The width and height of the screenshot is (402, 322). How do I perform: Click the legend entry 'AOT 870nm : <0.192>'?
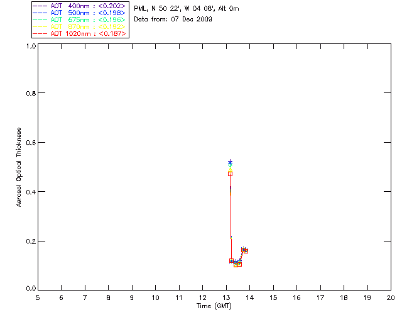(x=79, y=26)
